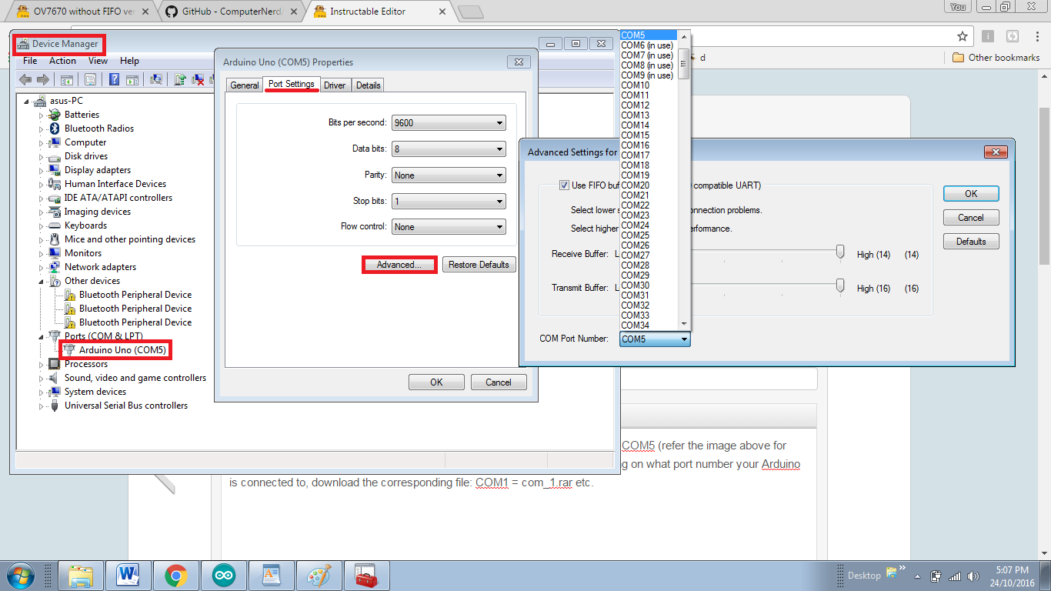The height and width of the screenshot is (591, 1051).
Task: Open the Arduino IDE from the taskbar
Action: click(224, 575)
